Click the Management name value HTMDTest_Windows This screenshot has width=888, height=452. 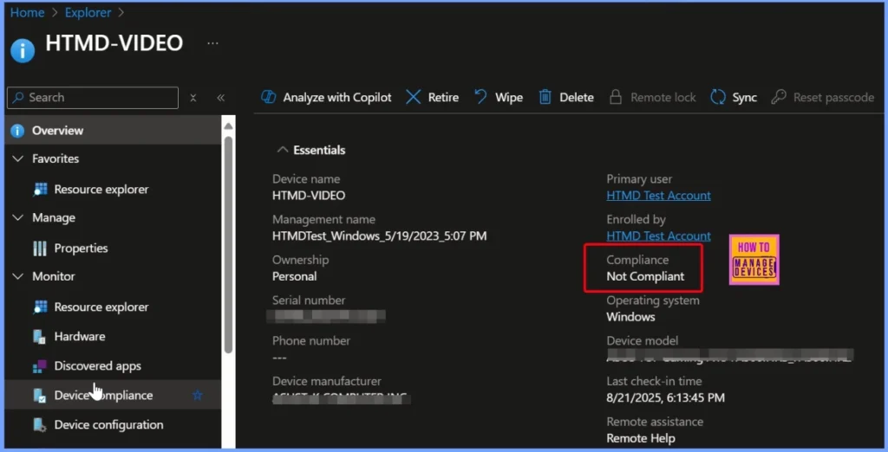380,236
